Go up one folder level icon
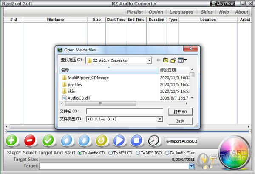The image size is (255, 174). point(166,60)
